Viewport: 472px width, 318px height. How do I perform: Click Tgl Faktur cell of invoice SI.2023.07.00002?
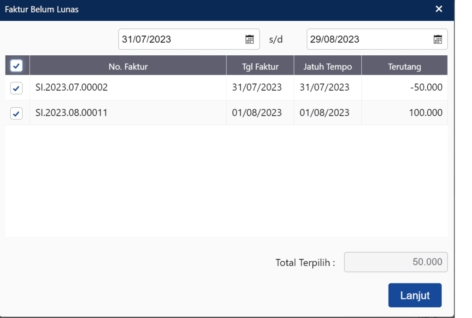257,88
